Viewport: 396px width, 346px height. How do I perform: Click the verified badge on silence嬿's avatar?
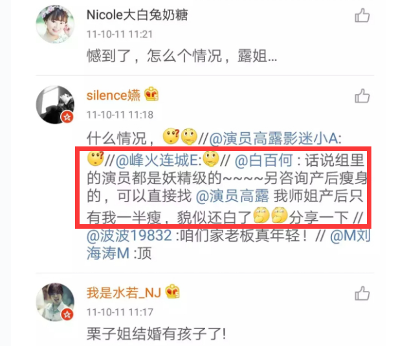[67, 117]
